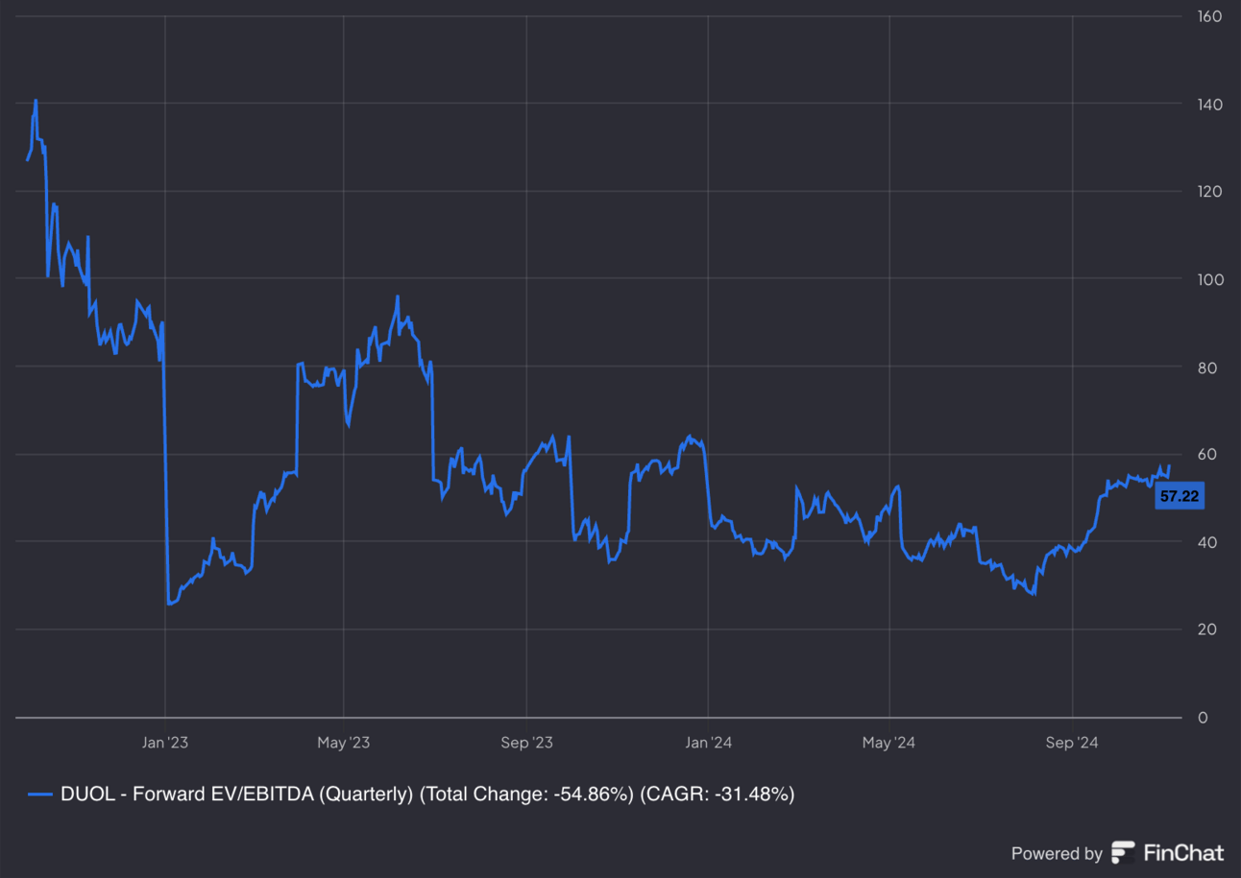Viewport: 1241px width, 878px height.
Task: Click the FinChat logo icon
Action: click(1123, 852)
